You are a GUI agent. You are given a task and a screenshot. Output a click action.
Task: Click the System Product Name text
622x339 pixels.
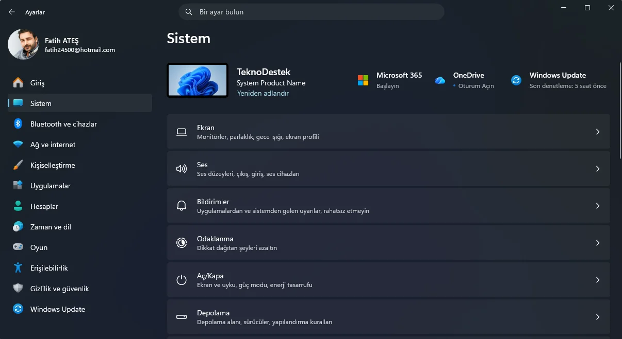(x=271, y=83)
